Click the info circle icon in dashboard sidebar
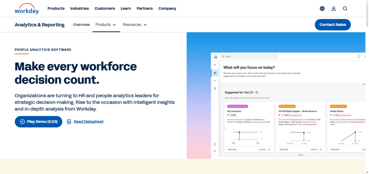Viewport: 369px width, 174px height. click(x=215, y=144)
